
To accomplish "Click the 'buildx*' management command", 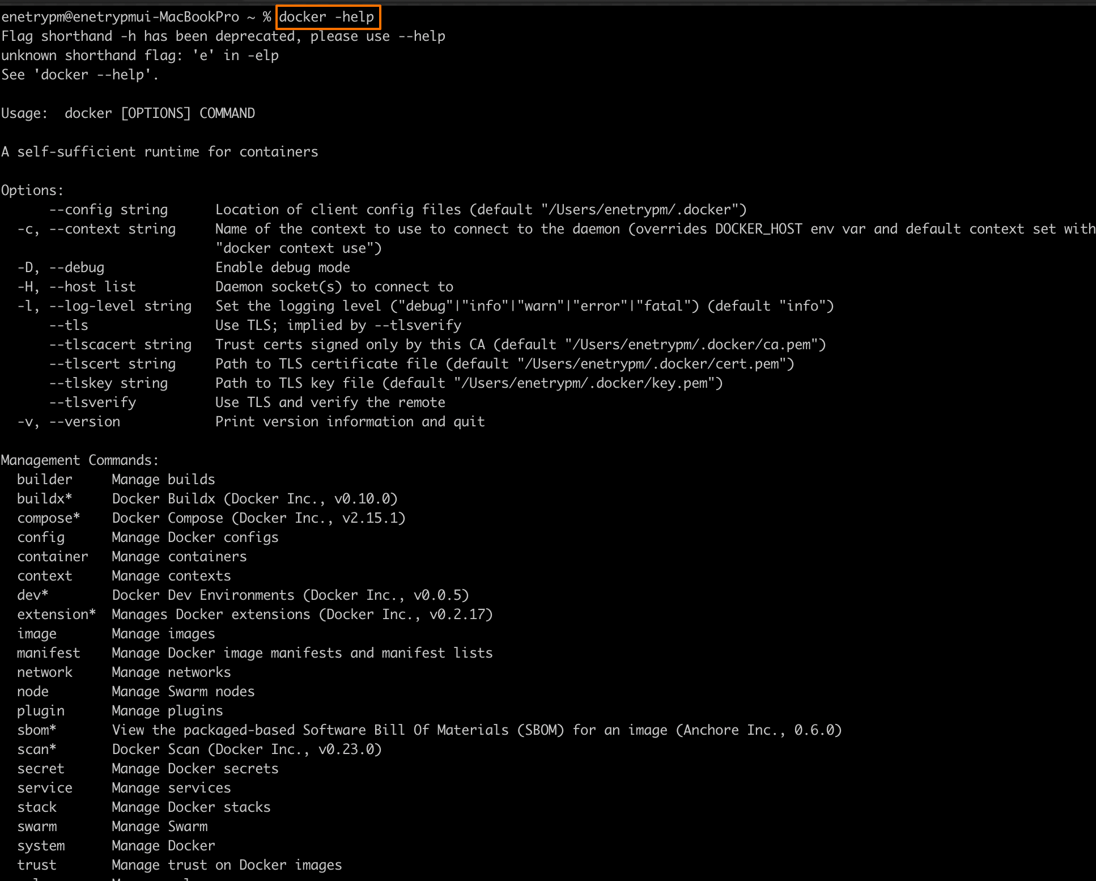I will click(44, 499).
